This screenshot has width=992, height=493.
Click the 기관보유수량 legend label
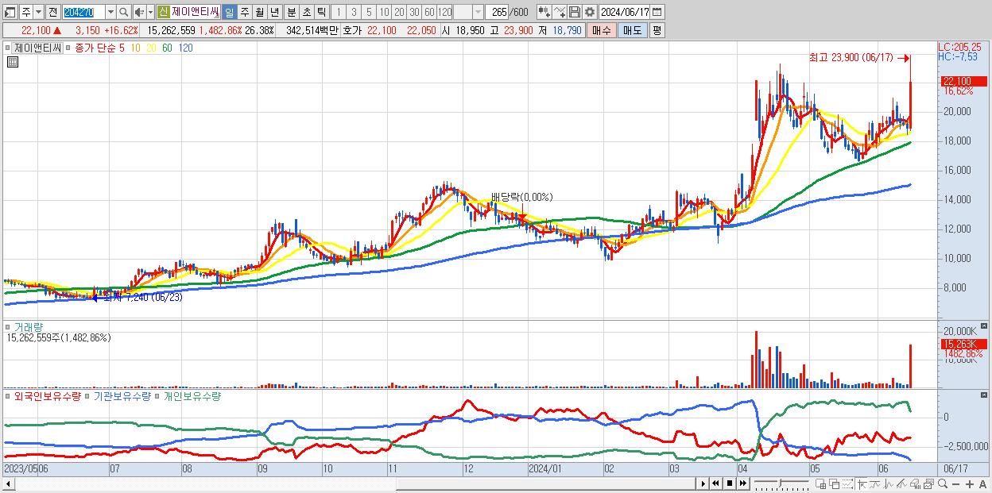click(x=122, y=395)
